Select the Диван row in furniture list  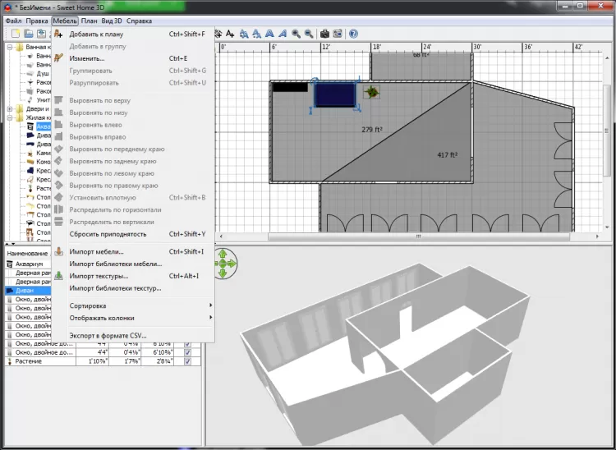pos(25,291)
